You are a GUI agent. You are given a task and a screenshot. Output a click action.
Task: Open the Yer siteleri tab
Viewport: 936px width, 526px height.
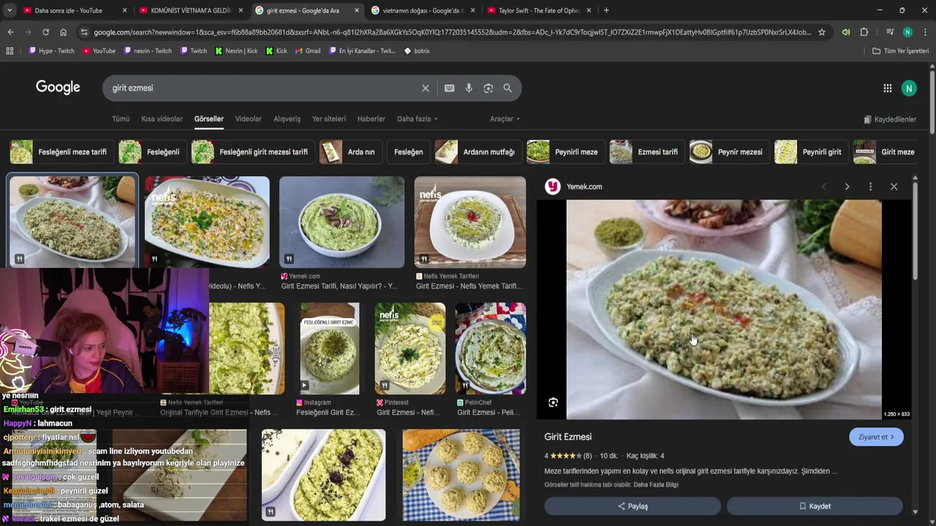[x=329, y=119]
